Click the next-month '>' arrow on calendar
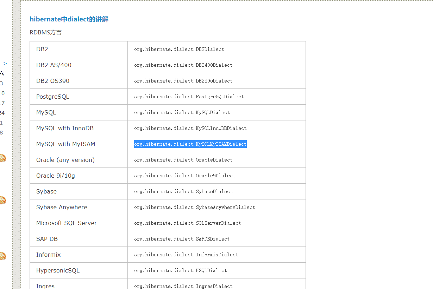Screen dimensions: 433x289 (5, 63)
